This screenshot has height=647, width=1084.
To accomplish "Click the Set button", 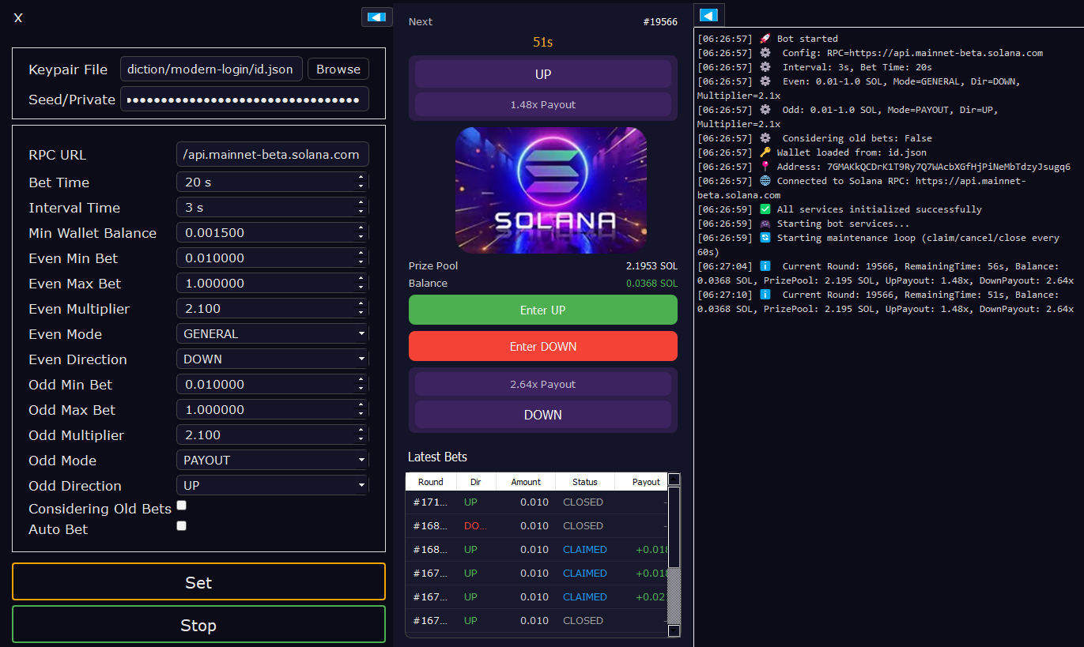I will [x=198, y=581].
